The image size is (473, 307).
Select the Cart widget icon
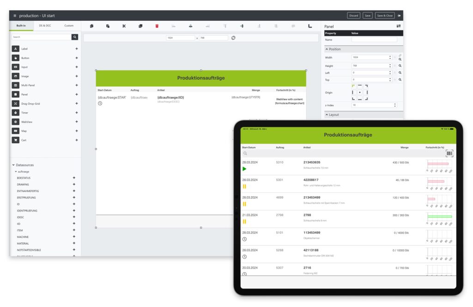tap(15, 140)
